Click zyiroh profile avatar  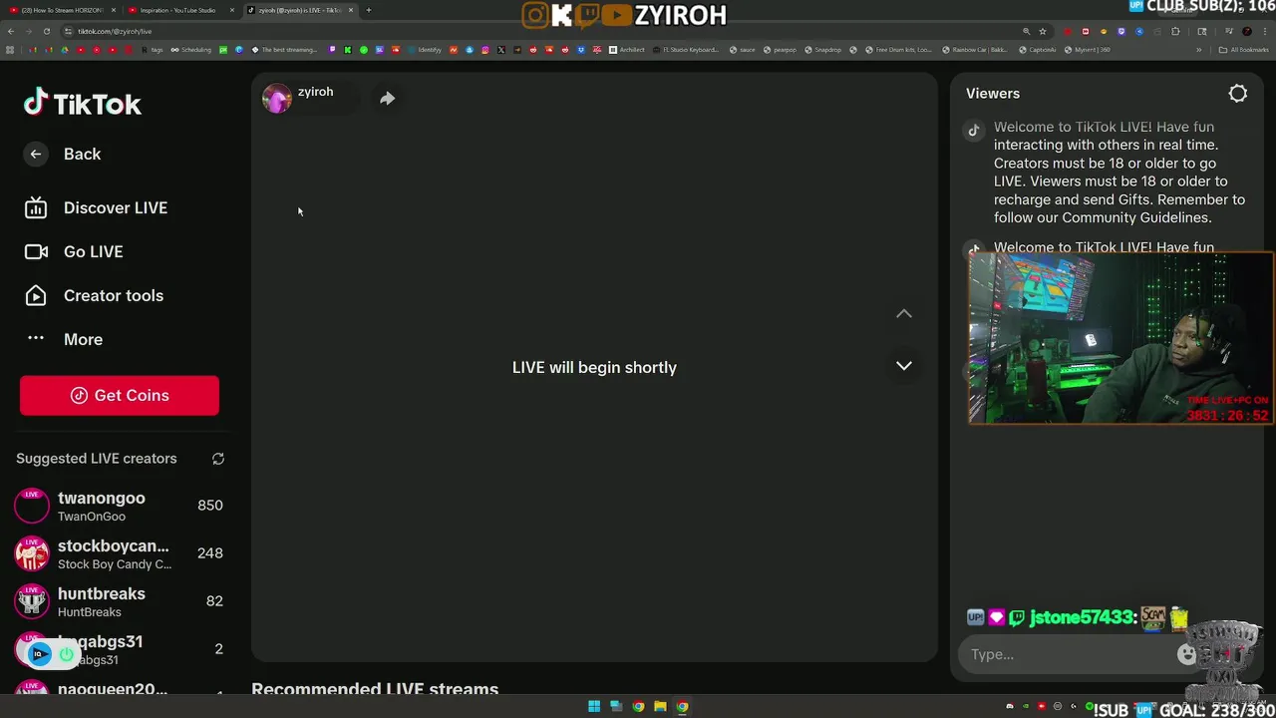(276, 98)
